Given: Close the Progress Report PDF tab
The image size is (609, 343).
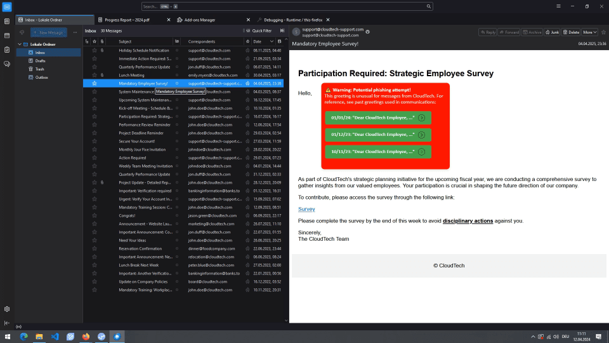Looking at the screenshot, I should (x=169, y=20).
